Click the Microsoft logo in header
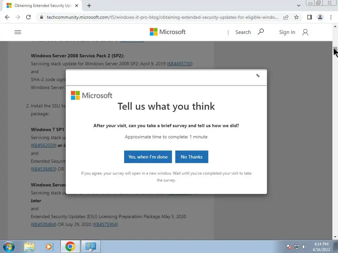Viewport: 338px width, 253px height. pos(167,32)
